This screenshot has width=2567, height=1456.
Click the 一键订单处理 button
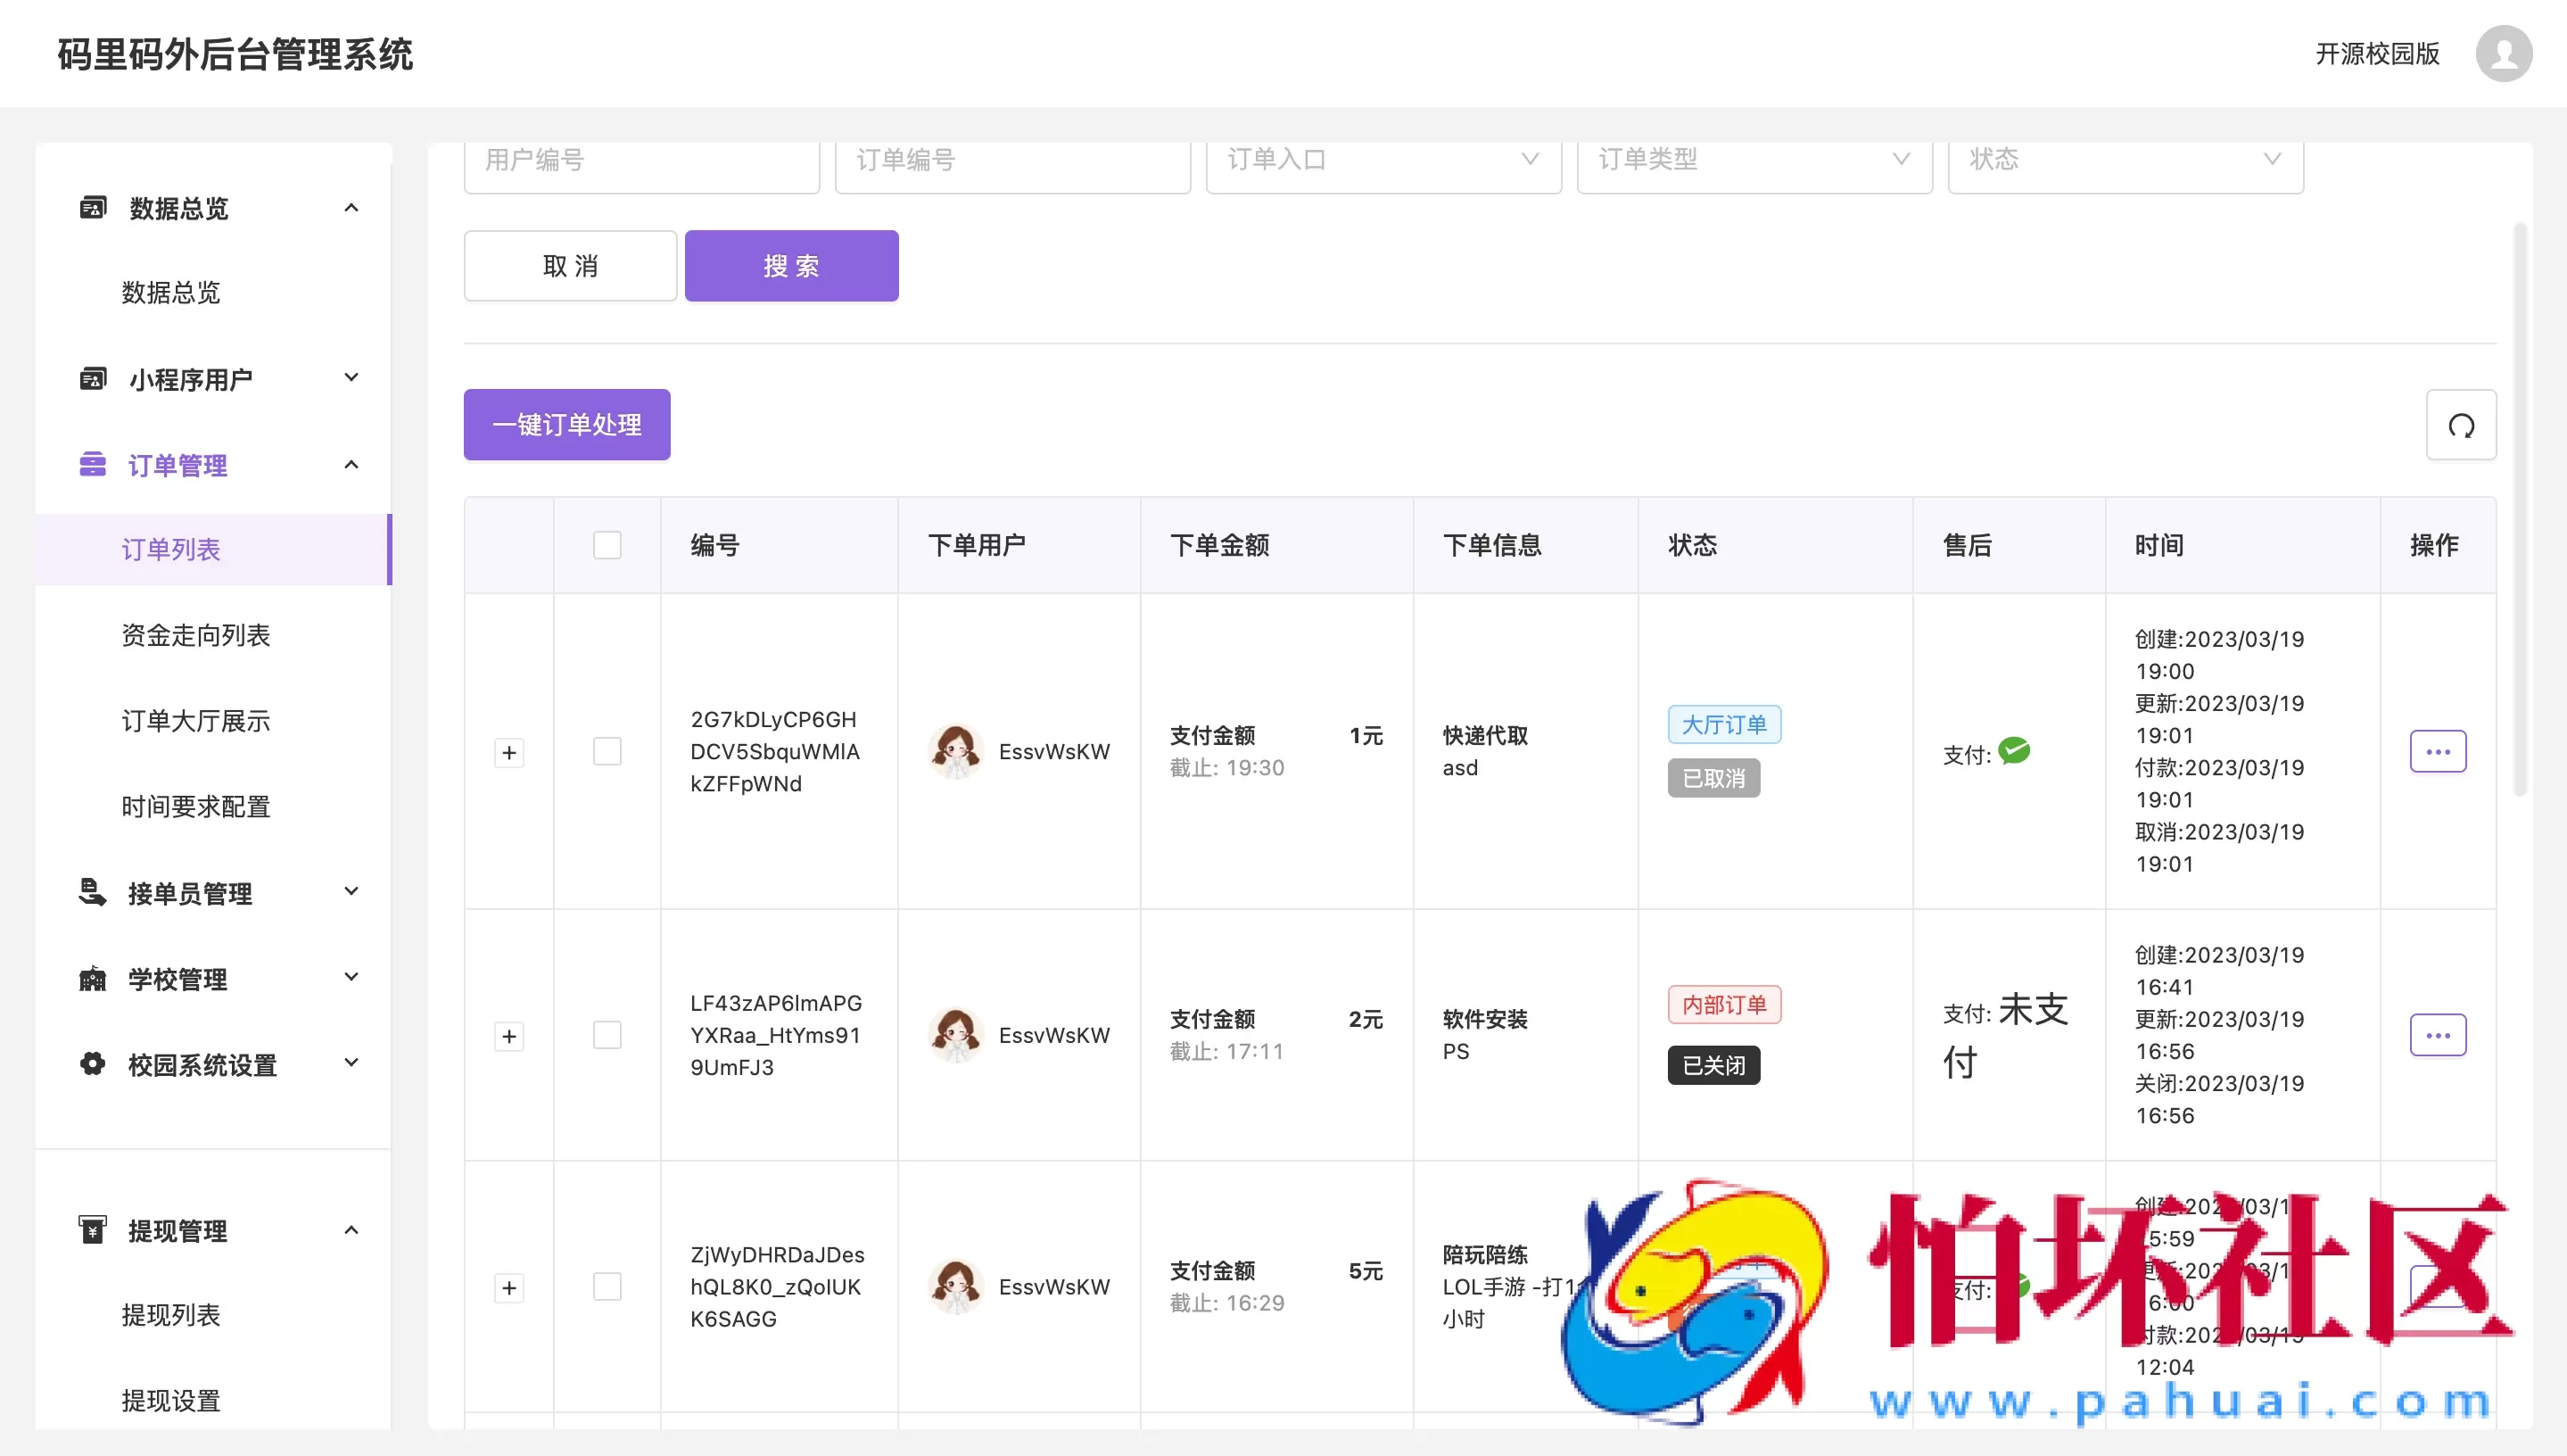tap(566, 425)
